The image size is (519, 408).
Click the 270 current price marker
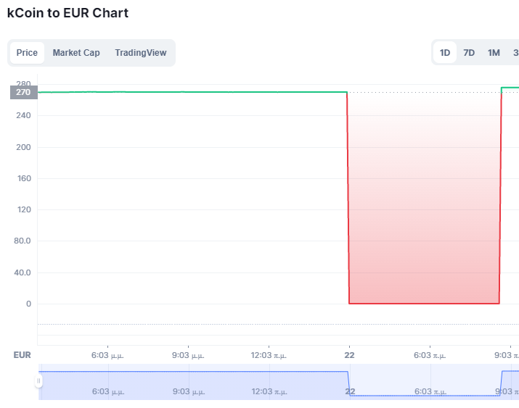coord(23,92)
